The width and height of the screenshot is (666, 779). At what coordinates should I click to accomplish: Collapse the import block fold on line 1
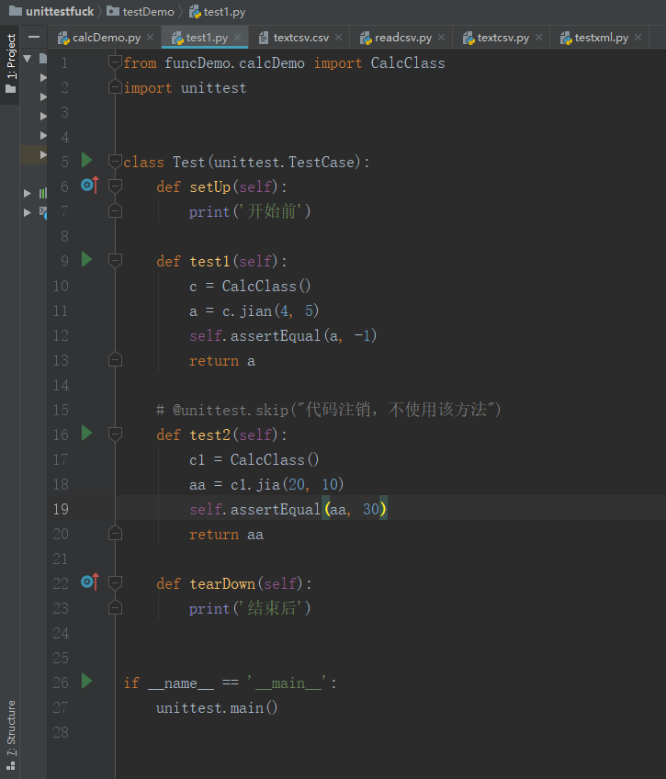pos(115,62)
